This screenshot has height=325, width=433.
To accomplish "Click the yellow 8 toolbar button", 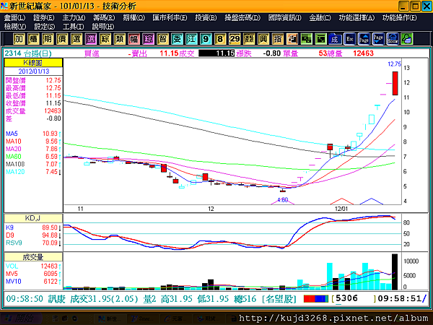I will [220, 39].
